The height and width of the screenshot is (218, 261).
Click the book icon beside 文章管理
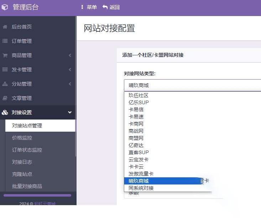click(5, 98)
